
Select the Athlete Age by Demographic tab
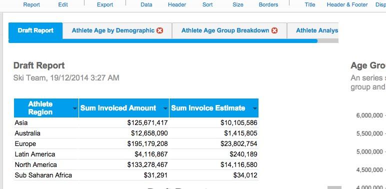point(113,30)
